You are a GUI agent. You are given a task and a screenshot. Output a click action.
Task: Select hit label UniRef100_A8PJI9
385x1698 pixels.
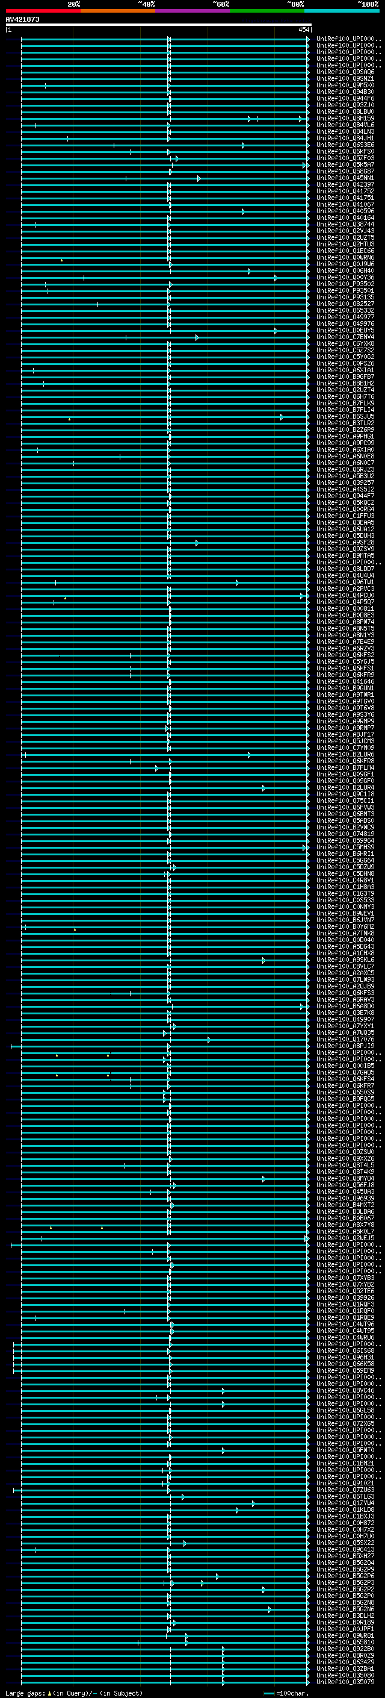(x=345, y=1046)
